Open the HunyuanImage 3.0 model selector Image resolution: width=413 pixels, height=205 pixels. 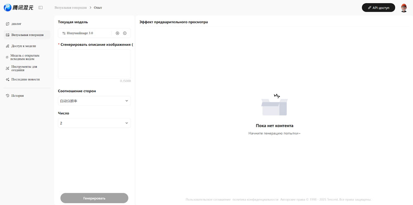tap(85, 33)
